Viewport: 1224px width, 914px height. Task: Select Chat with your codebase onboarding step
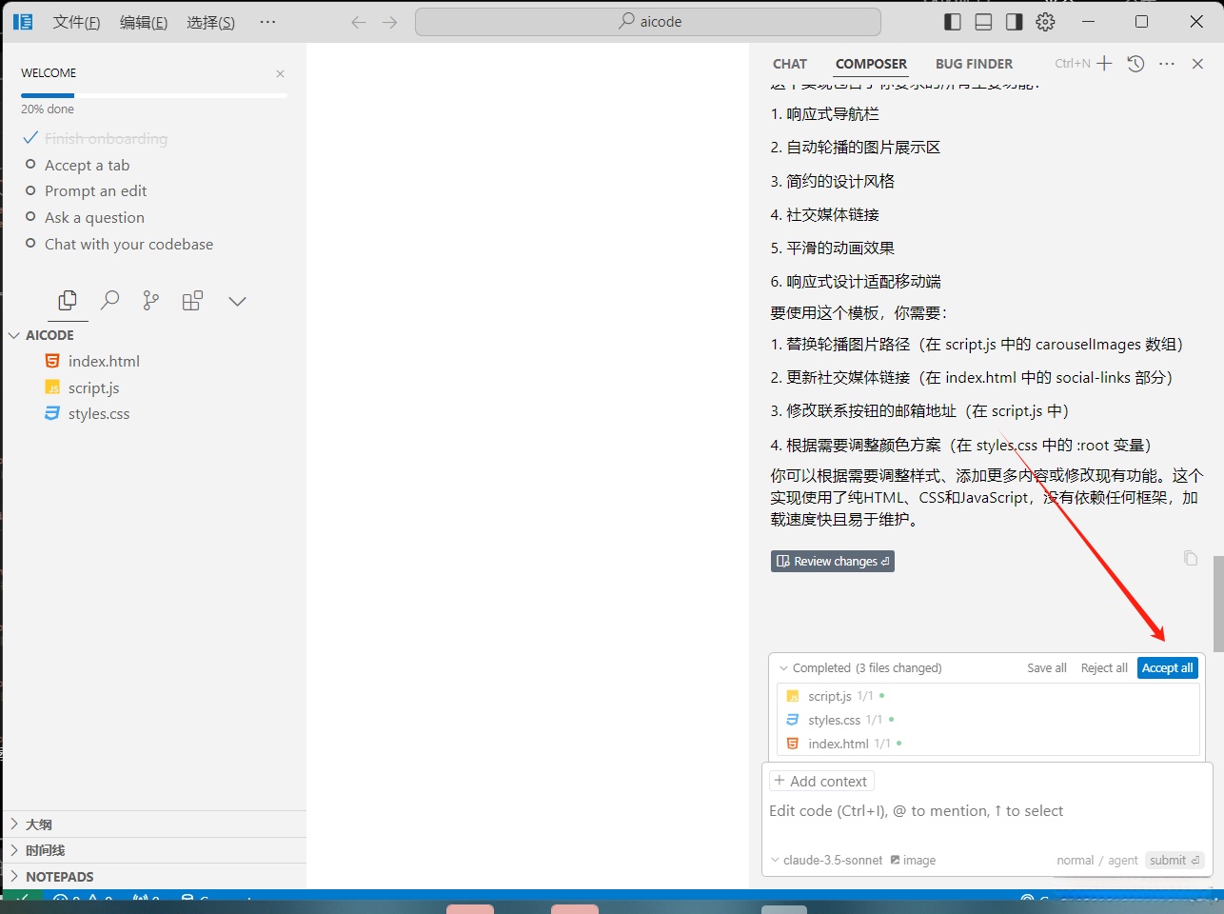tap(128, 245)
